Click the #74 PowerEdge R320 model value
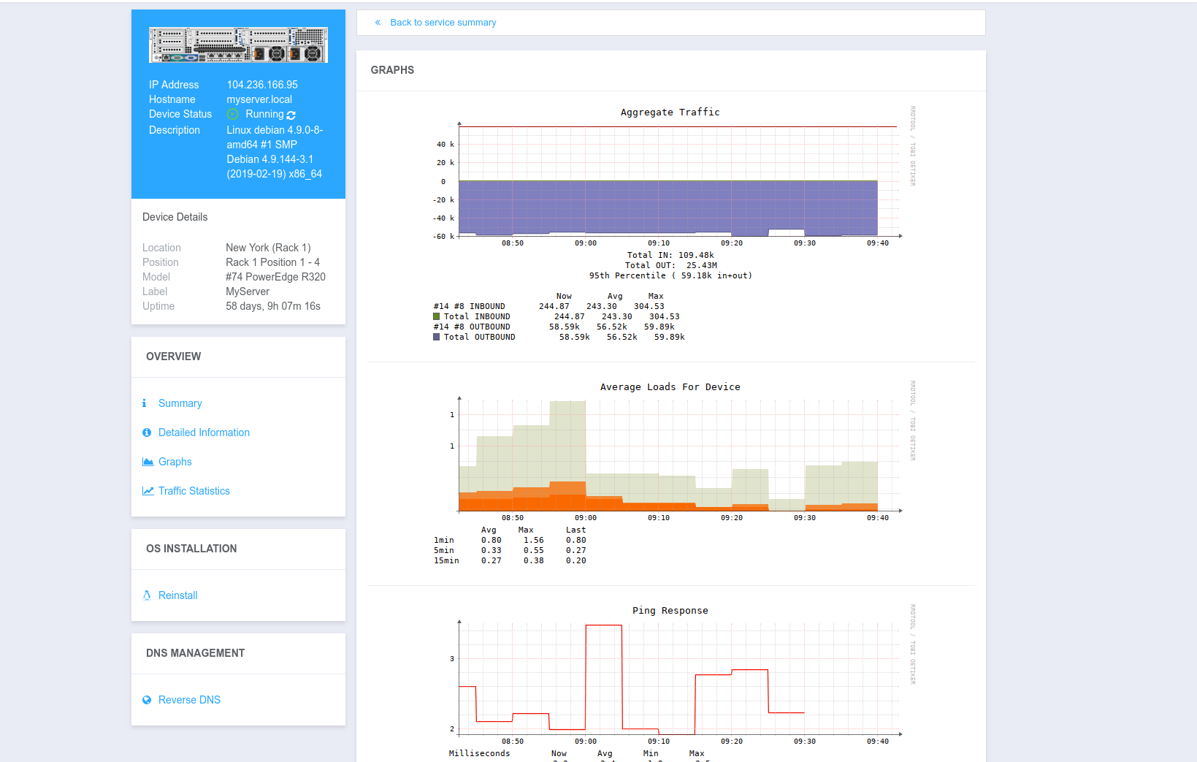Viewport: 1197px width, 762px height. click(275, 277)
